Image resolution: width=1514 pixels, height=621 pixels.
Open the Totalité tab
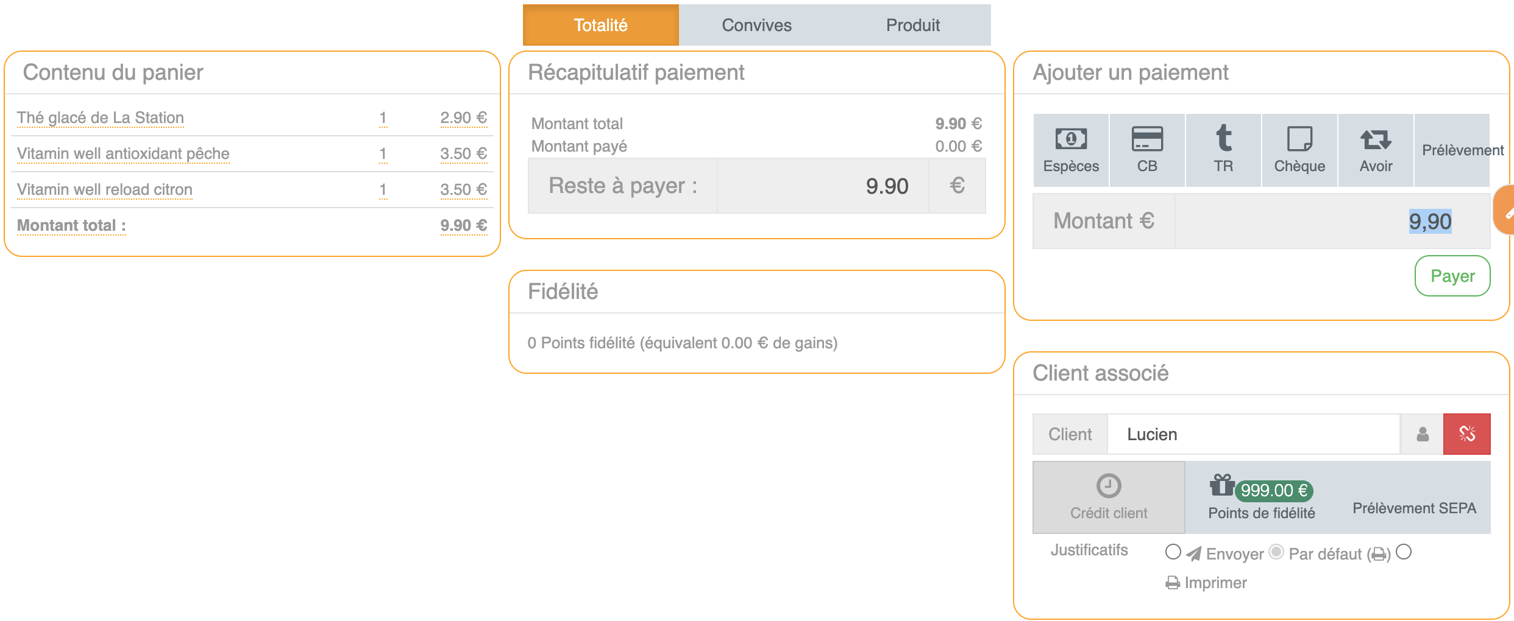pos(600,25)
